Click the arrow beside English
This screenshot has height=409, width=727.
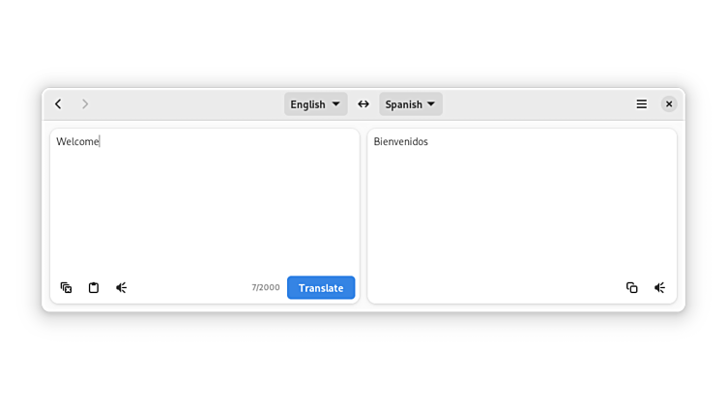tap(336, 104)
